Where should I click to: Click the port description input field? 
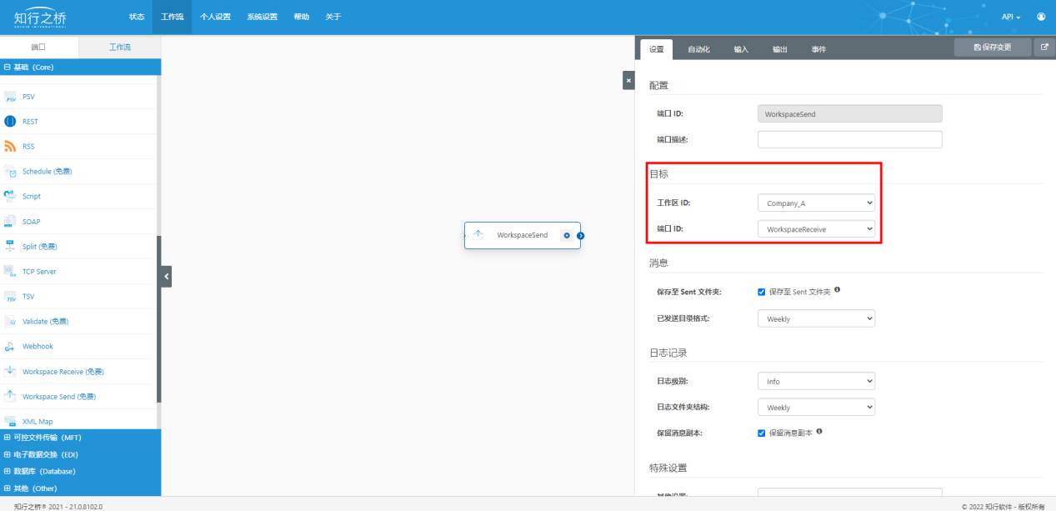[x=849, y=139]
